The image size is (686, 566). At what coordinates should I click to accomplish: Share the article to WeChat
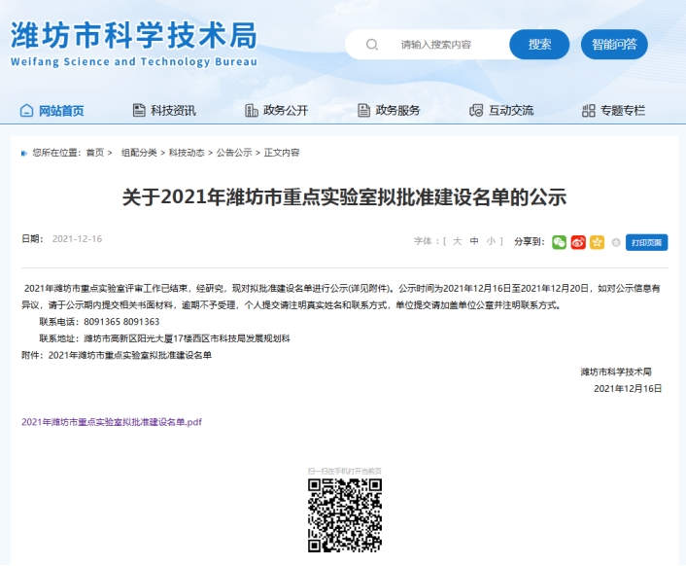[560, 242]
